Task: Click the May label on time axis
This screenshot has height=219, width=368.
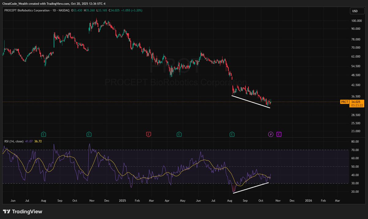Action: [182, 201]
